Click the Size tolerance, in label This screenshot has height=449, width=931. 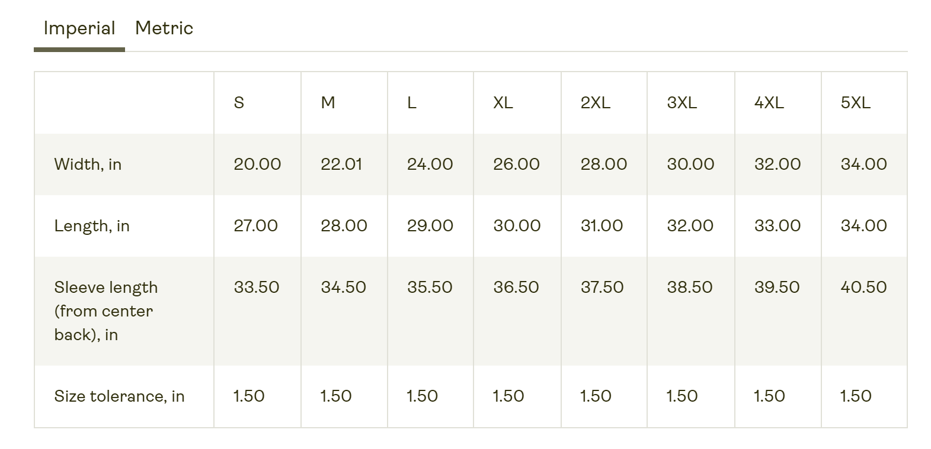[120, 396]
